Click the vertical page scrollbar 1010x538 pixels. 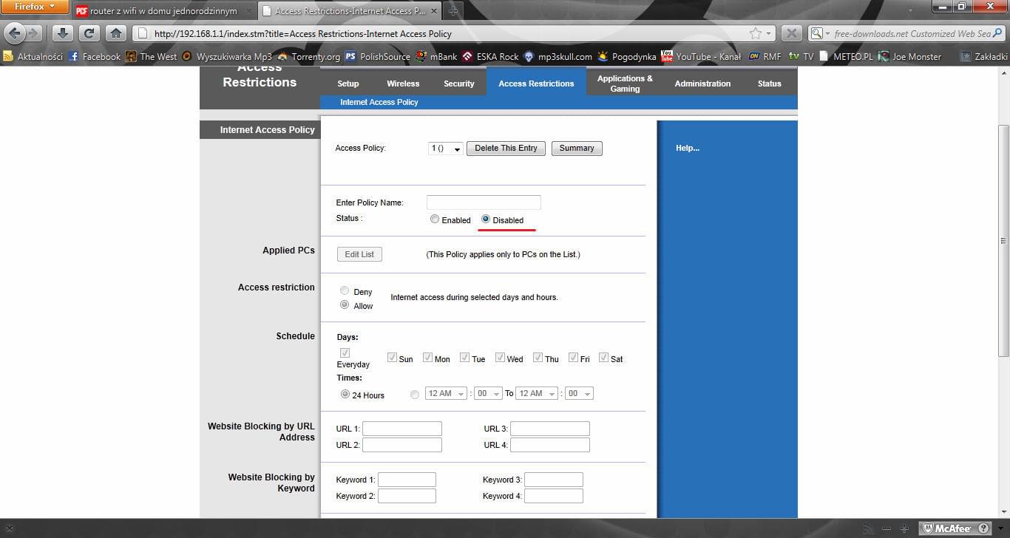pos(1003,240)
